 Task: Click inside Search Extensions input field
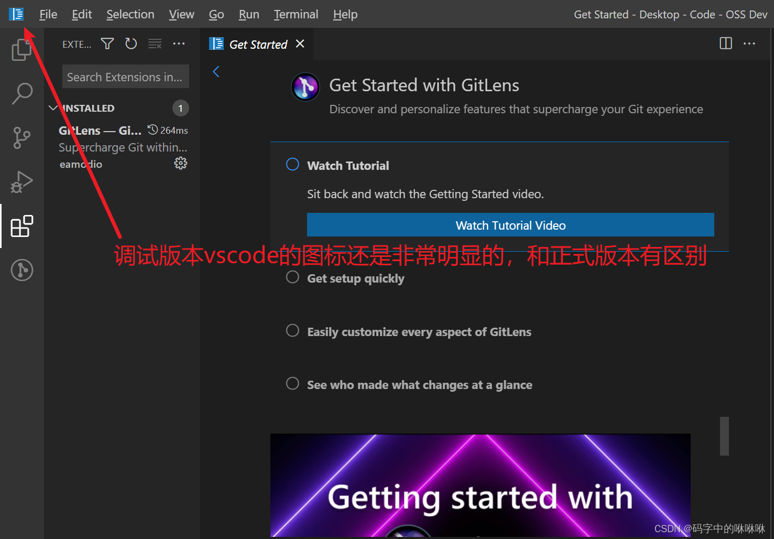point(125,77)
